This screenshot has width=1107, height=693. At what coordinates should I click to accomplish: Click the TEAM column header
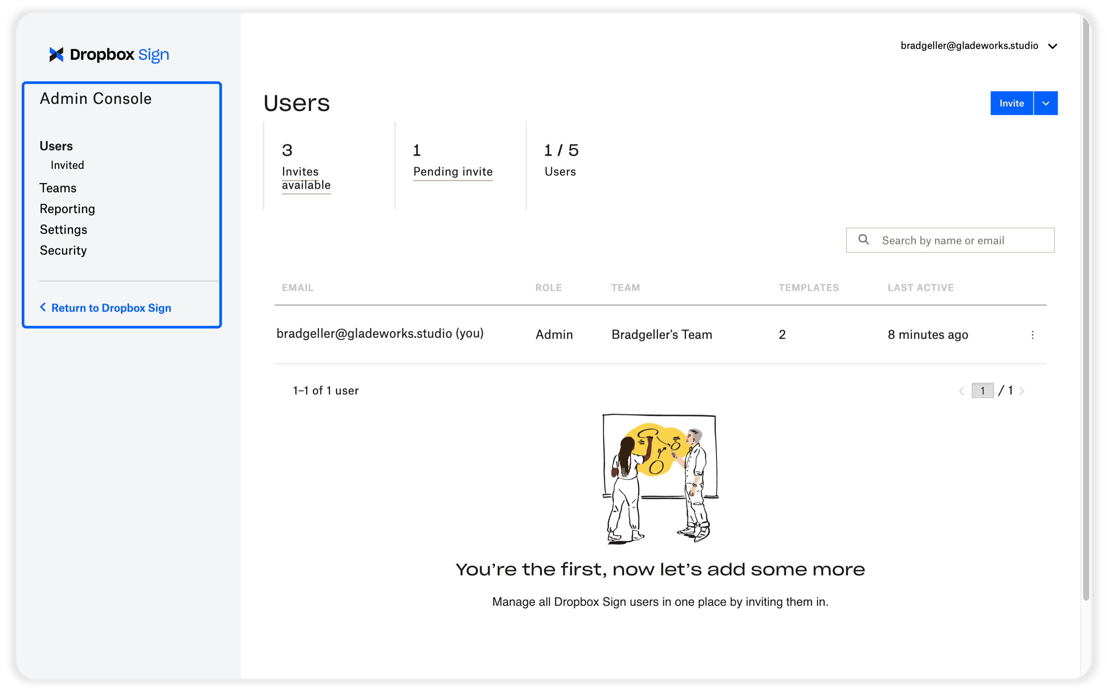tap(625, 288)
